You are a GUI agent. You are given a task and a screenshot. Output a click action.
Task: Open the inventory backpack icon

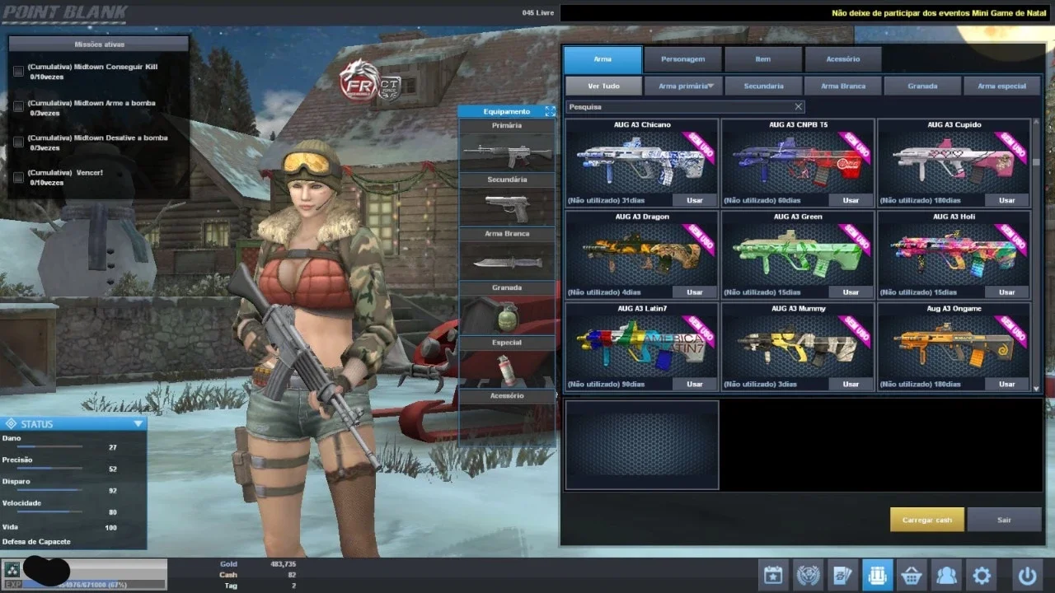tap(877, 575)
